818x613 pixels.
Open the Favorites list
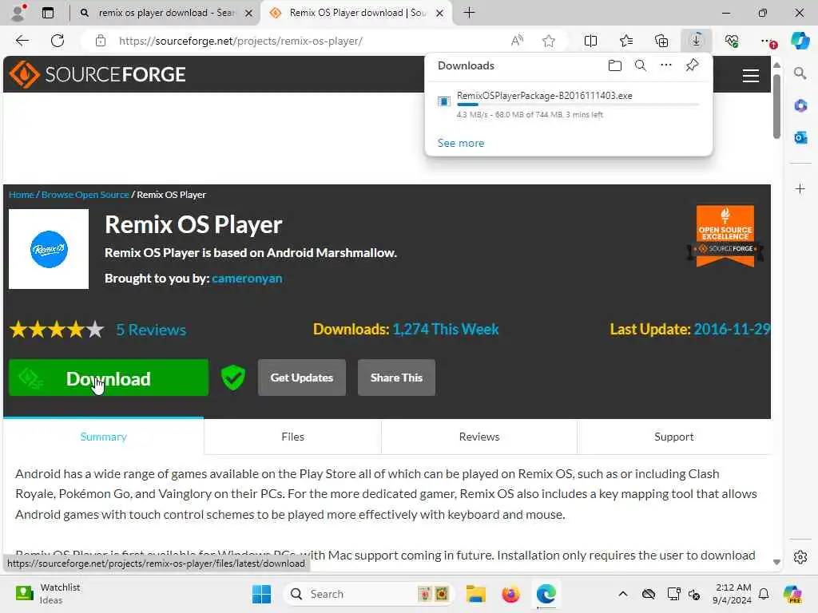[x=626, y=41]
